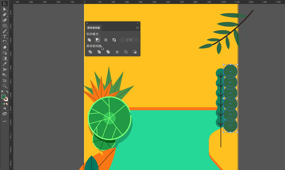Select the Paintbrush tool
This screenshot has width=285, height=170.
(x=5, y=31)
